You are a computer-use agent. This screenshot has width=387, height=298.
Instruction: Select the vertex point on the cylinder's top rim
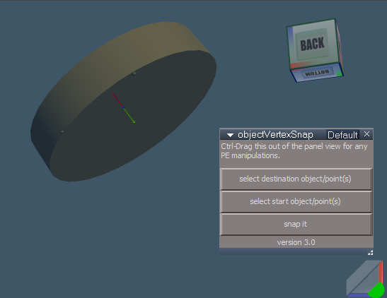click(134, 73)
